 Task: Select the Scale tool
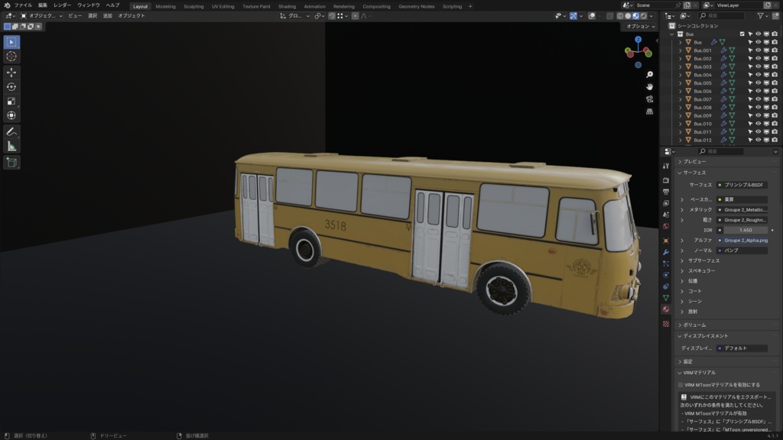[x=11, y=102]
